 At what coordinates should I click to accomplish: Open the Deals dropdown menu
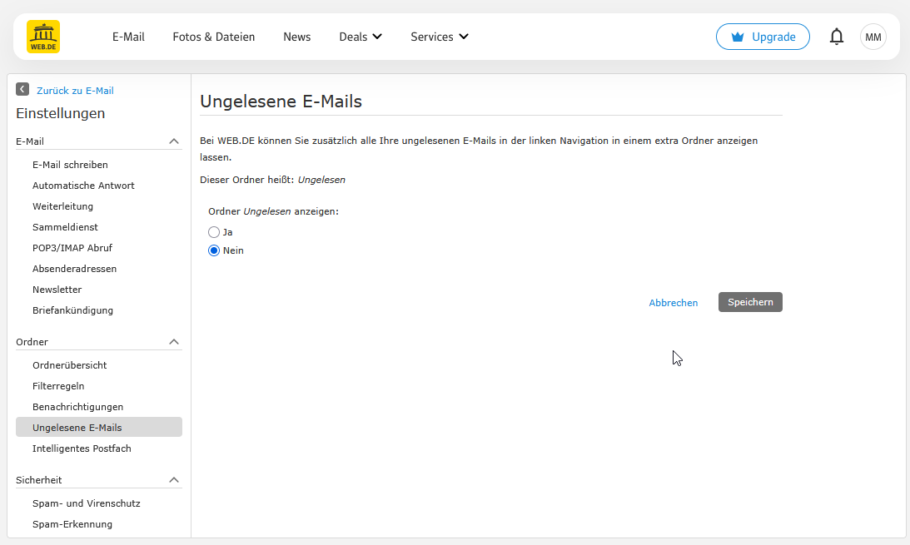tap(361, 37)
